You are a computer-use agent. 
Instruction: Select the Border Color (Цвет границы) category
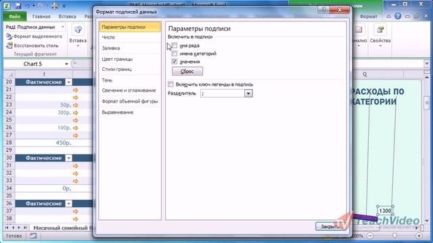pos(130,59)
